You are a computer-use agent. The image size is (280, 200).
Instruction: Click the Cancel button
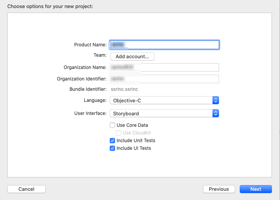point(26,189)
